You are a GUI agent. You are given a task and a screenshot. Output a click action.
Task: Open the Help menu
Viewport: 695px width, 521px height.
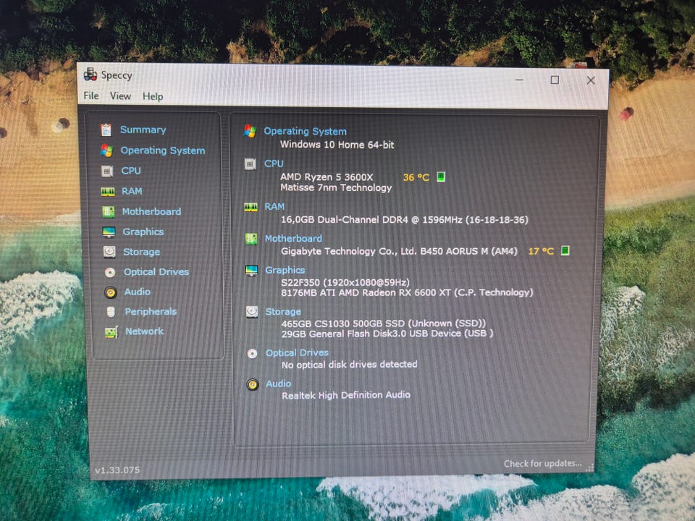[x=153, y=96]
